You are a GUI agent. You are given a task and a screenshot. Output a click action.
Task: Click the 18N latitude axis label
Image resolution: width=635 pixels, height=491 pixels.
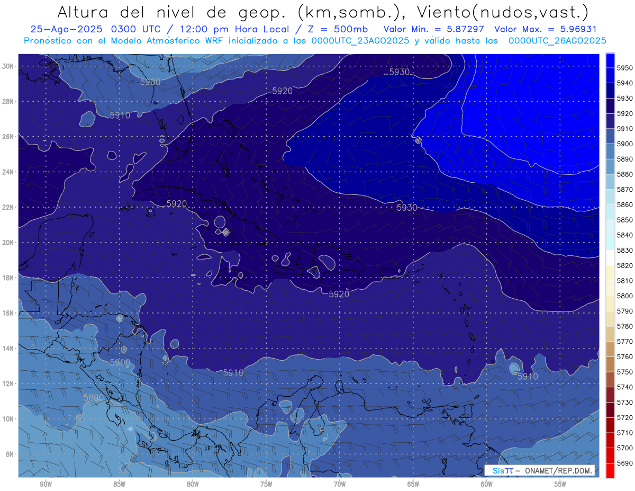coord(8,278)
